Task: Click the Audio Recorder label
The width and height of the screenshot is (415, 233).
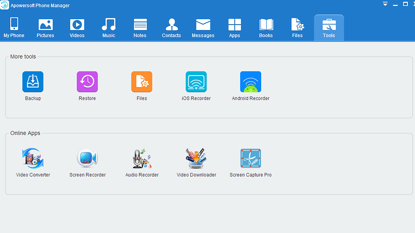Action: click(x=142, y=175)
